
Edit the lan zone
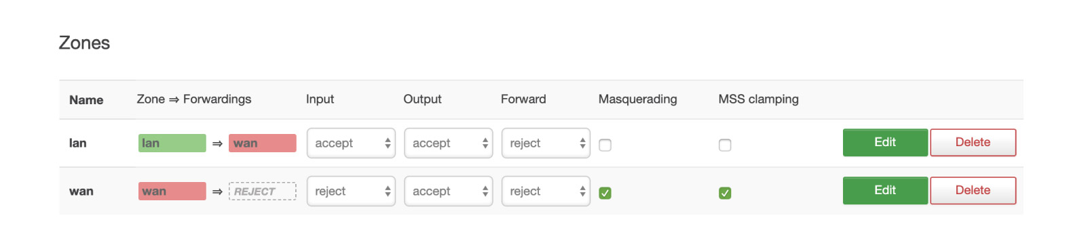pyautogui.click(x=885, y=142)
